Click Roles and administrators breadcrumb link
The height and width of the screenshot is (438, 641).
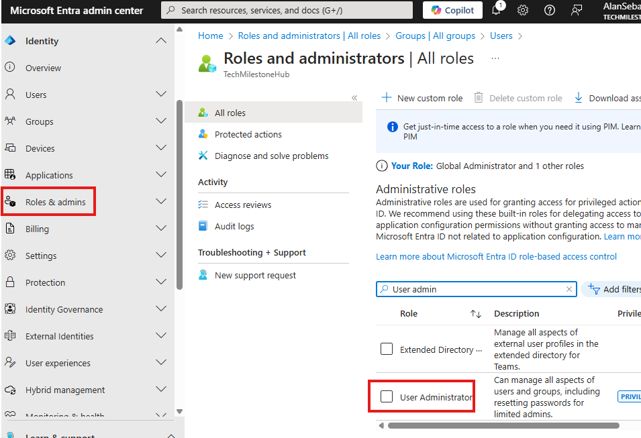(x=309, y=36)
